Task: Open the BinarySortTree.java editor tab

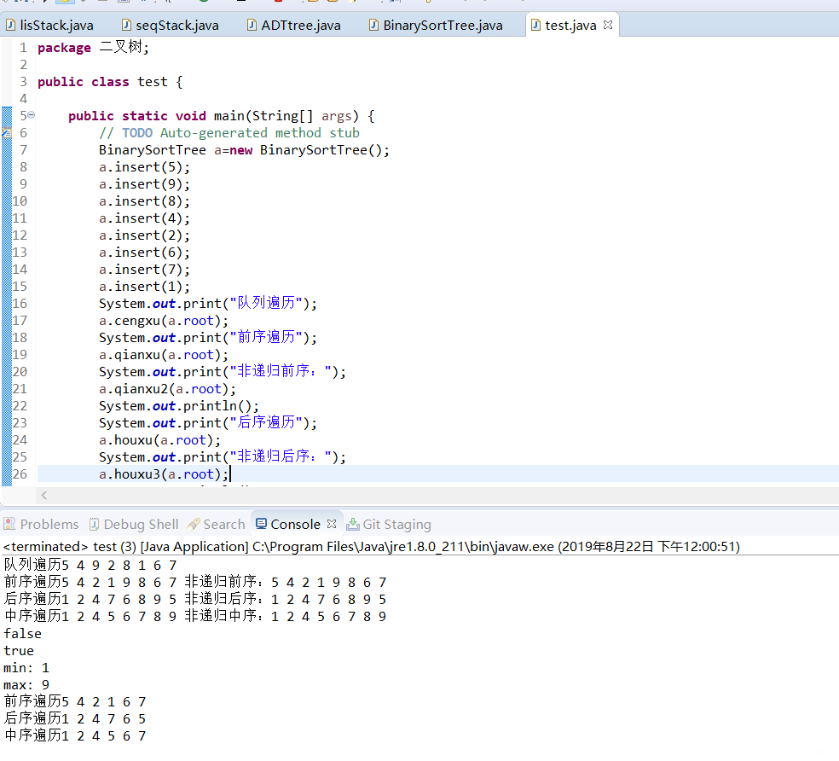Action: (x=436, y=26)
